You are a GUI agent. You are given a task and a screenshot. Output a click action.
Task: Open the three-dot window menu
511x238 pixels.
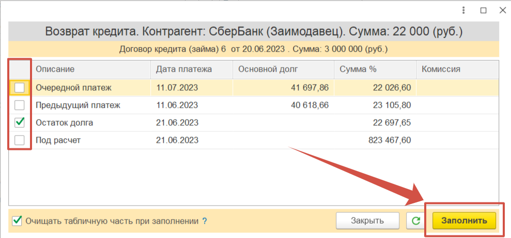464,10
